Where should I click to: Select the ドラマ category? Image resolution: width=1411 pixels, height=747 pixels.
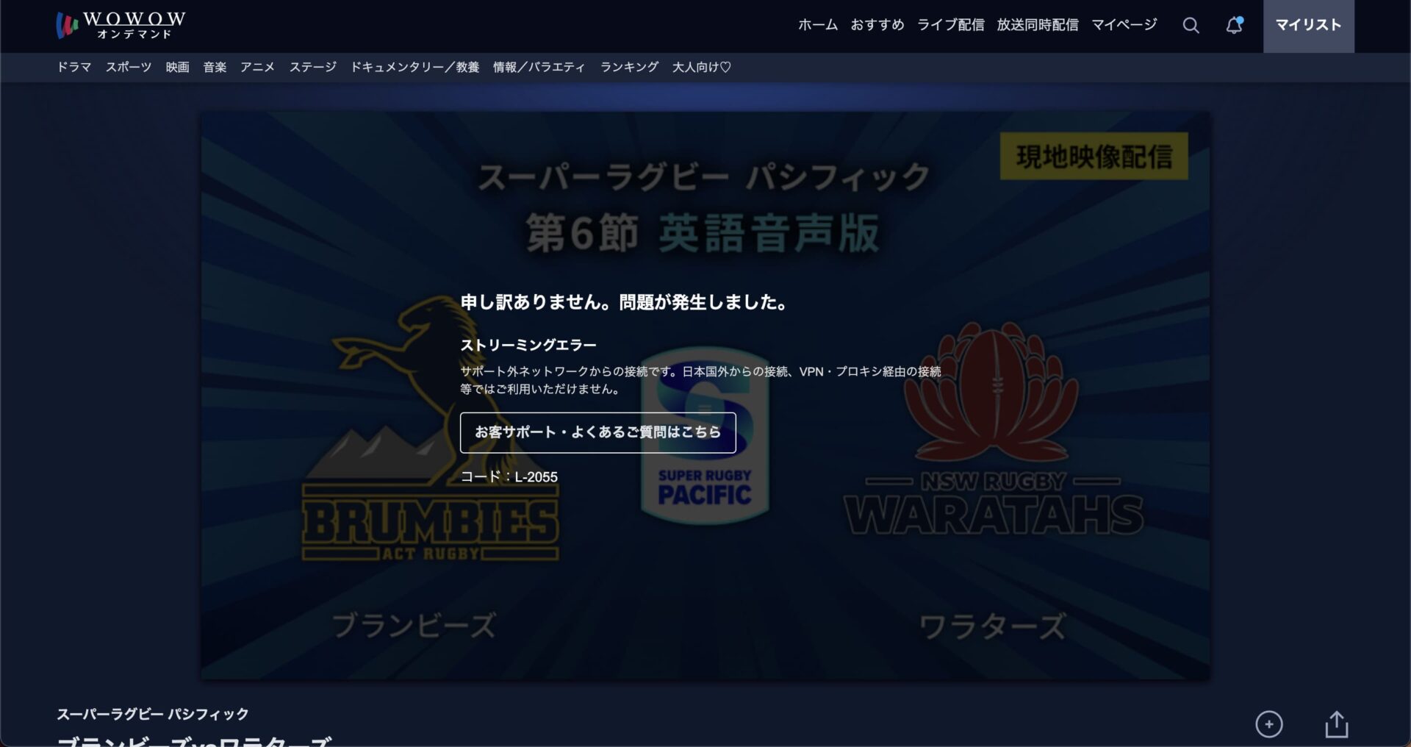[x=73, y=67]
